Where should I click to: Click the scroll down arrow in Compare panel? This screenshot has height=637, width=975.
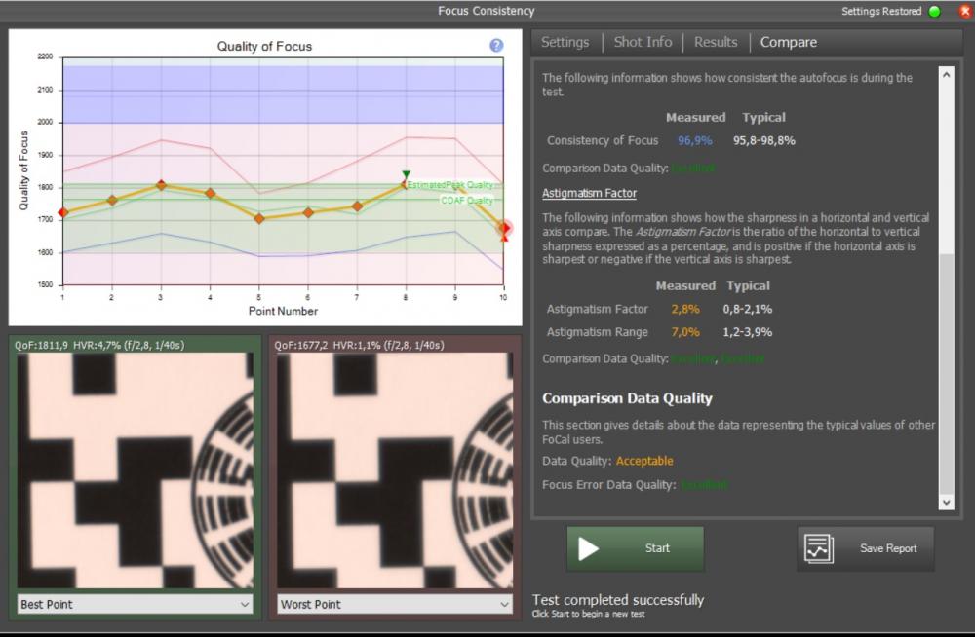coord(946,503)
